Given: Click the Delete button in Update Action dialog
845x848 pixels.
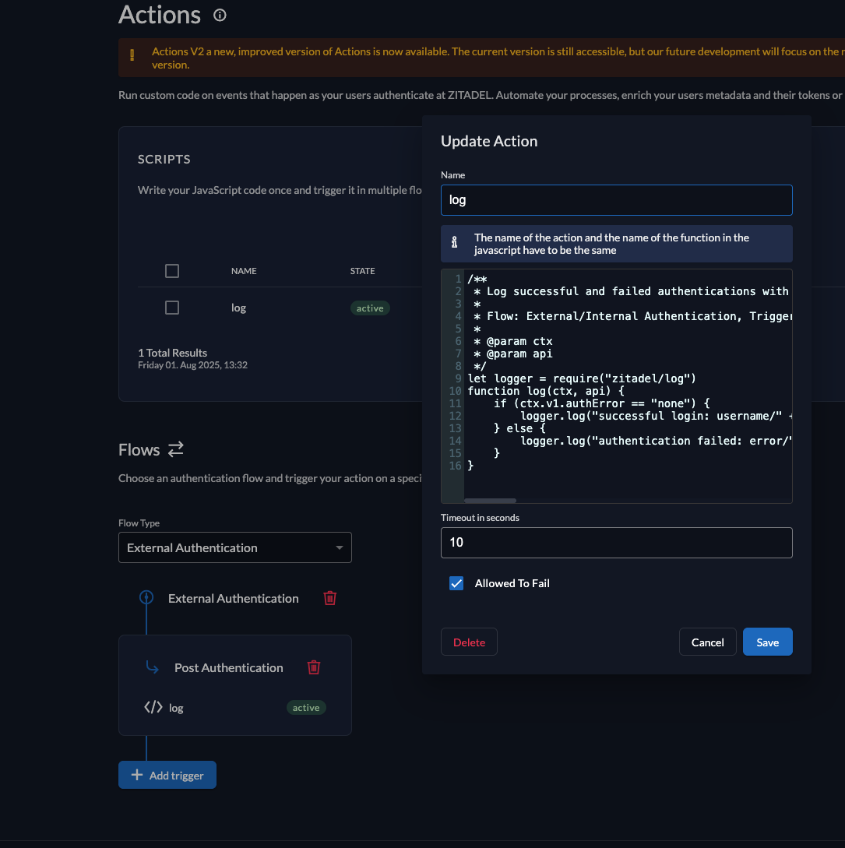Looking at the screenshot, I should (469, 642).
